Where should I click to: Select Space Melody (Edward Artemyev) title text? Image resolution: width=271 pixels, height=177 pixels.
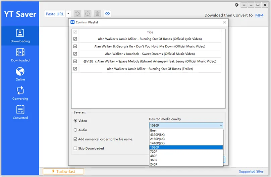click(x=150, y=61)
